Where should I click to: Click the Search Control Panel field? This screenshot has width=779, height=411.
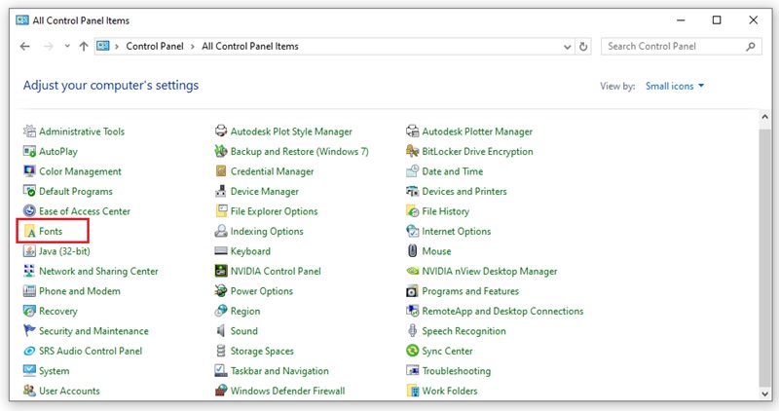click(681, 46)
